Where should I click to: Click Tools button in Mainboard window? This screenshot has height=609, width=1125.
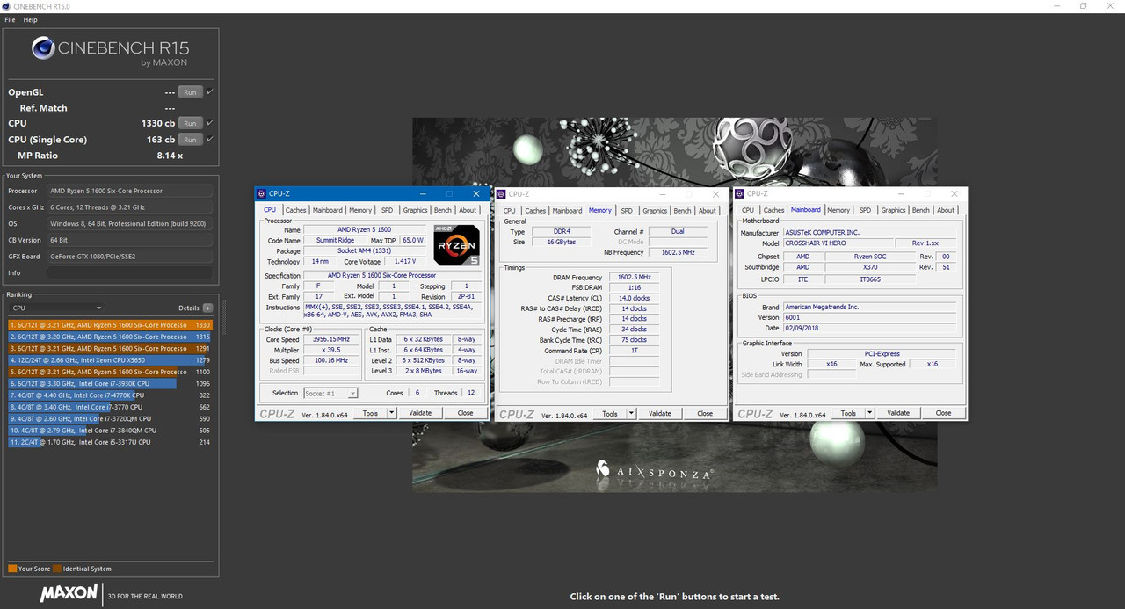(848, 413)
